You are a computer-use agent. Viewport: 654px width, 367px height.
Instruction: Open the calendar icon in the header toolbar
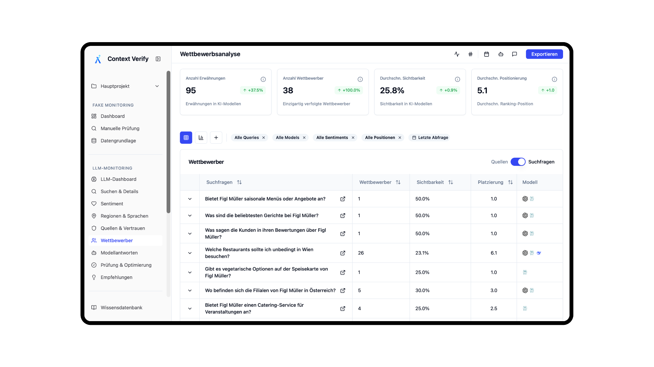[486, 54]
